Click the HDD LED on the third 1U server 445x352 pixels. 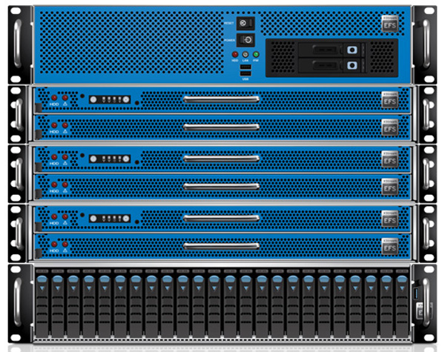[x=54, y=157]
